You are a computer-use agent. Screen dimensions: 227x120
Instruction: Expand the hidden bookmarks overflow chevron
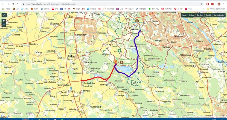click(x=203, y=9)
